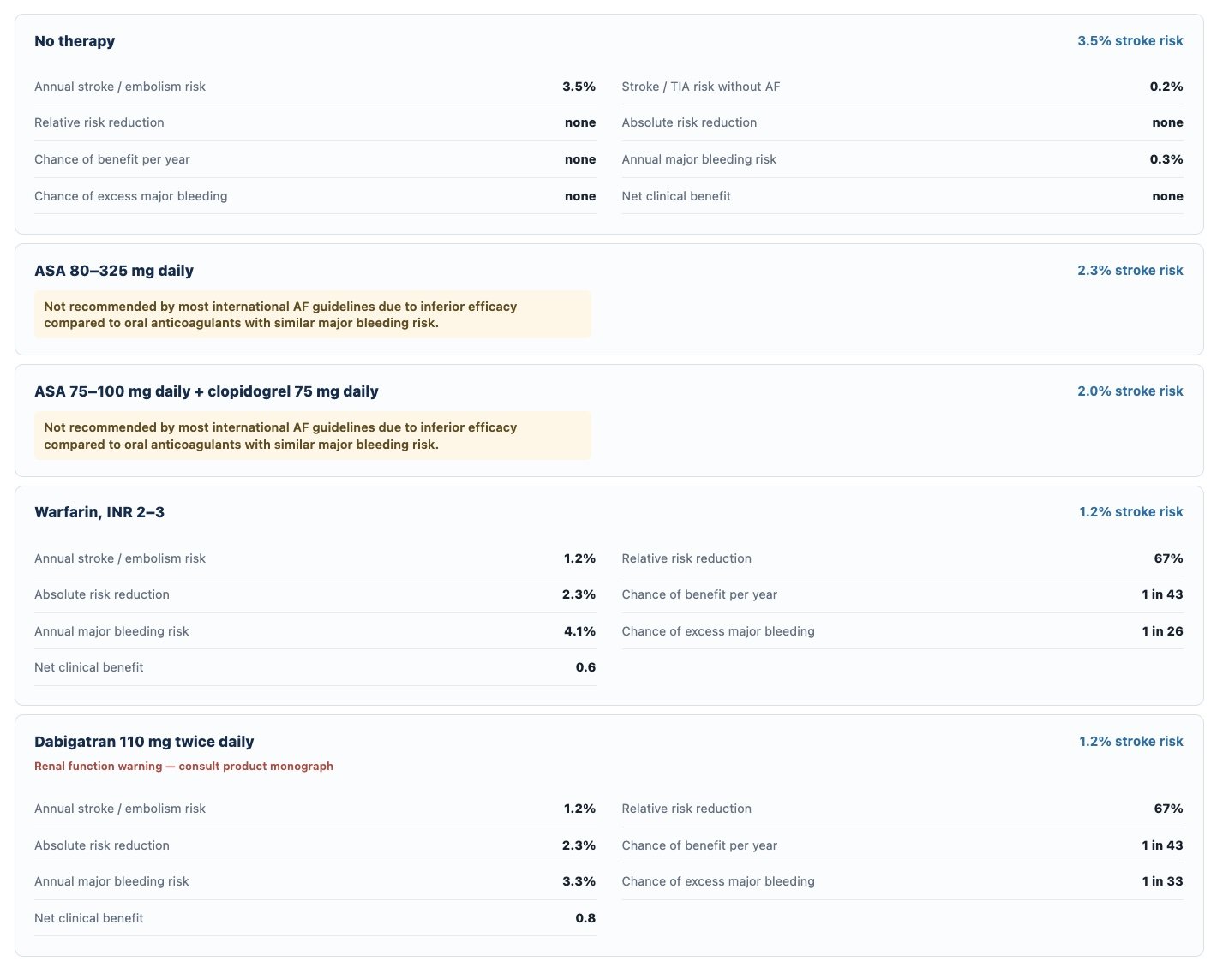The height and width of the screenshot is (961, 1211).
Task: Select Dabigatran excess major bleeding 1 in 33
Action: tap(1162, 881)
